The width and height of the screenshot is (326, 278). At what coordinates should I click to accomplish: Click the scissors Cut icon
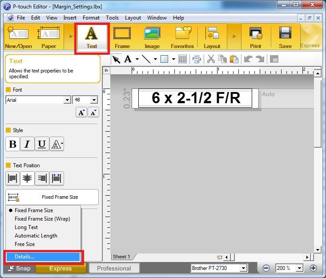[211, 59]
